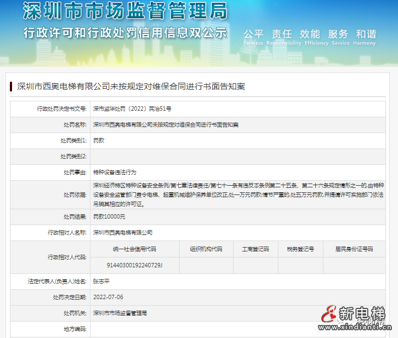This screenshot has height=338, width=398.
Task: Click the 税务登记号 column header
Action: [x=300, y=249]
